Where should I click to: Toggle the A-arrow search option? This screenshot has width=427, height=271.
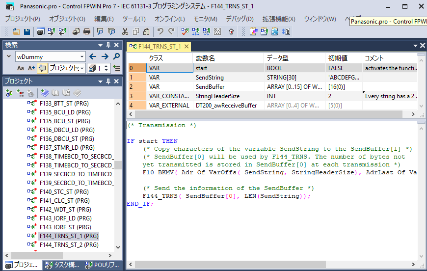coord(31,68)
